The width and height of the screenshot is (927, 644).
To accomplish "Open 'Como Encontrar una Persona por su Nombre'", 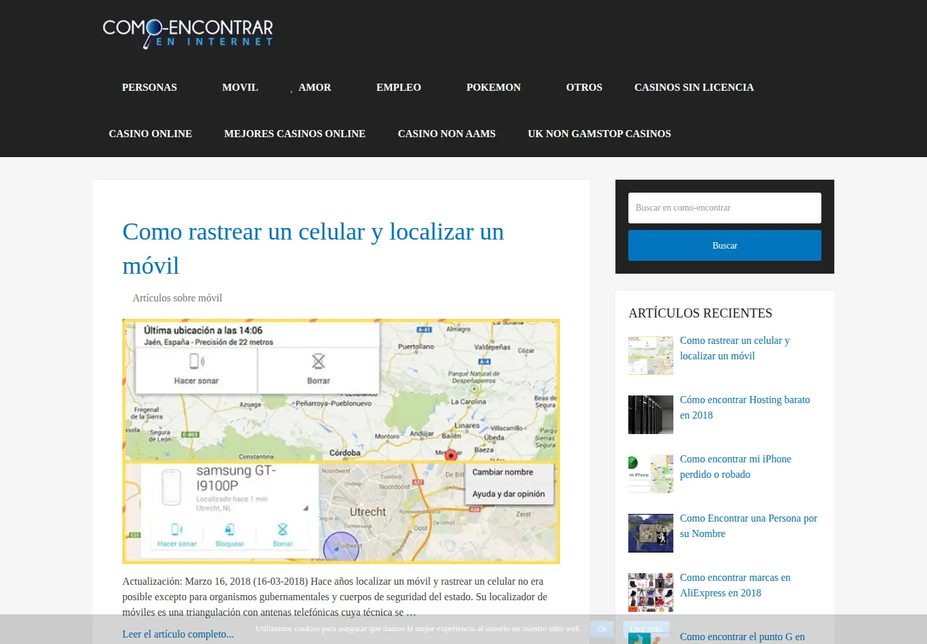I will (x=749, y=526).
